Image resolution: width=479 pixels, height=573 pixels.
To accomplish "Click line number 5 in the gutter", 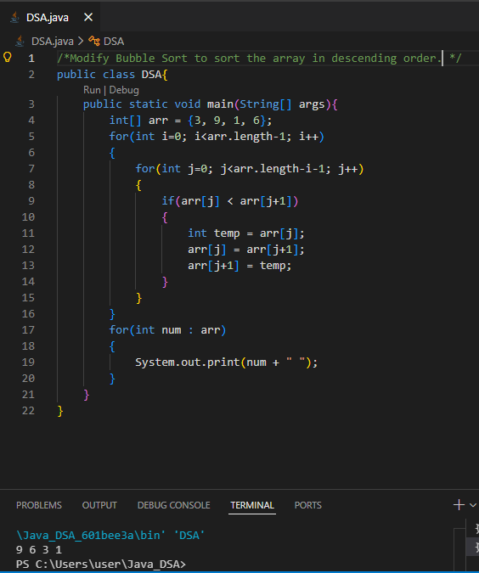I will pos(31,137).
